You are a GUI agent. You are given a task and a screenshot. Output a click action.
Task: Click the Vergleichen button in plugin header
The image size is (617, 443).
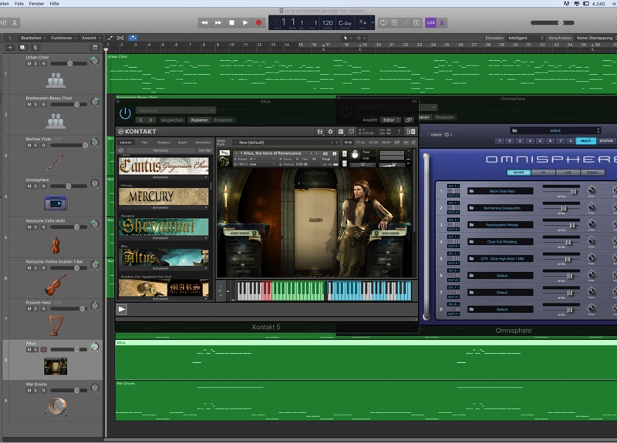coord(172,120)
